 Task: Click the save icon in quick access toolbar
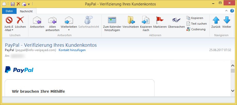click(13, 4)
